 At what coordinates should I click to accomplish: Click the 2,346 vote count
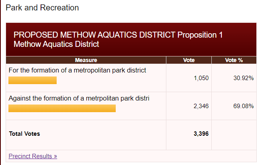click(201, 106)
